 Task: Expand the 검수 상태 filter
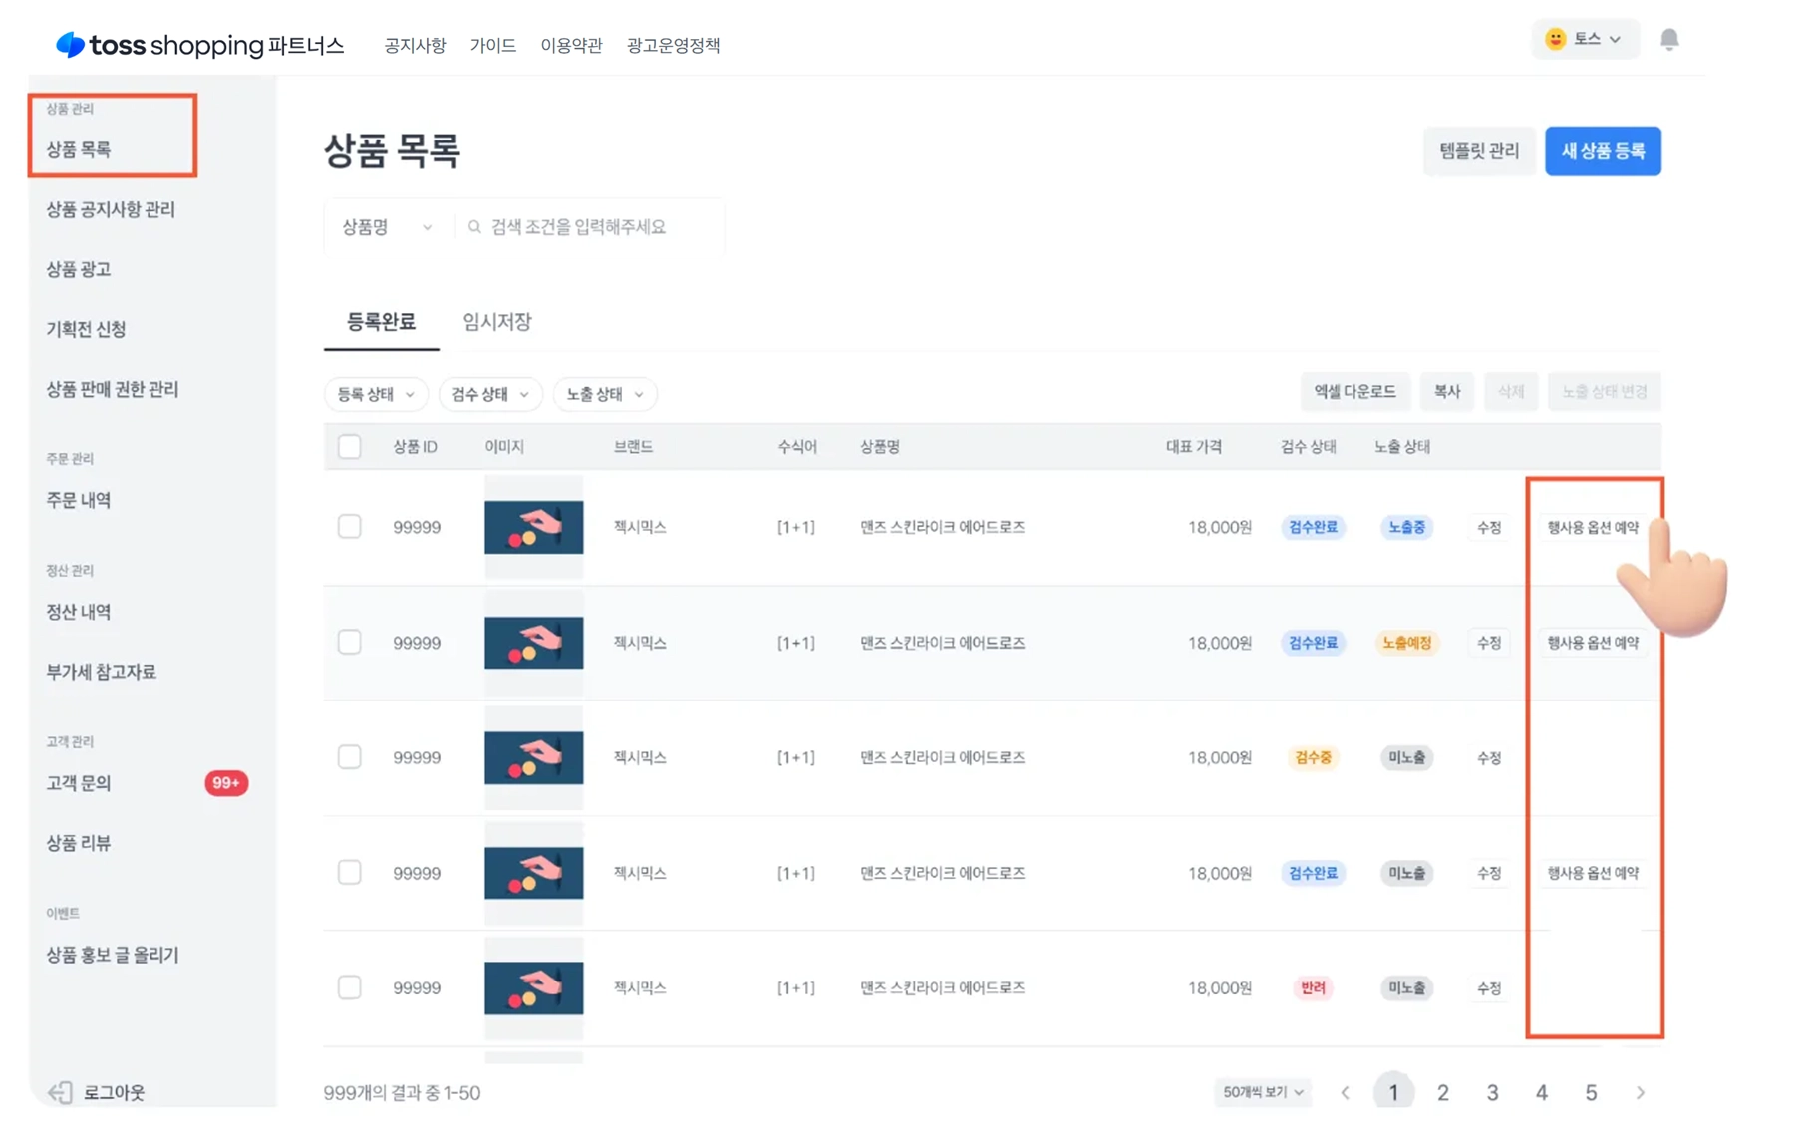489,394
